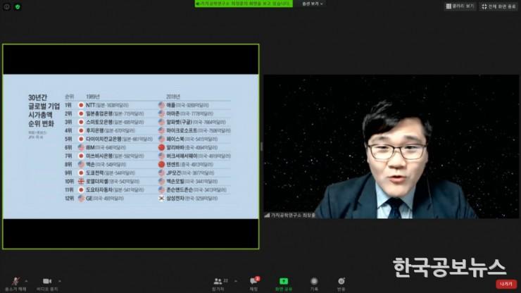Click the green encryption shield icon
This screenshot has height=293, width=521.
pyautogui.click(x=18, y=6)
